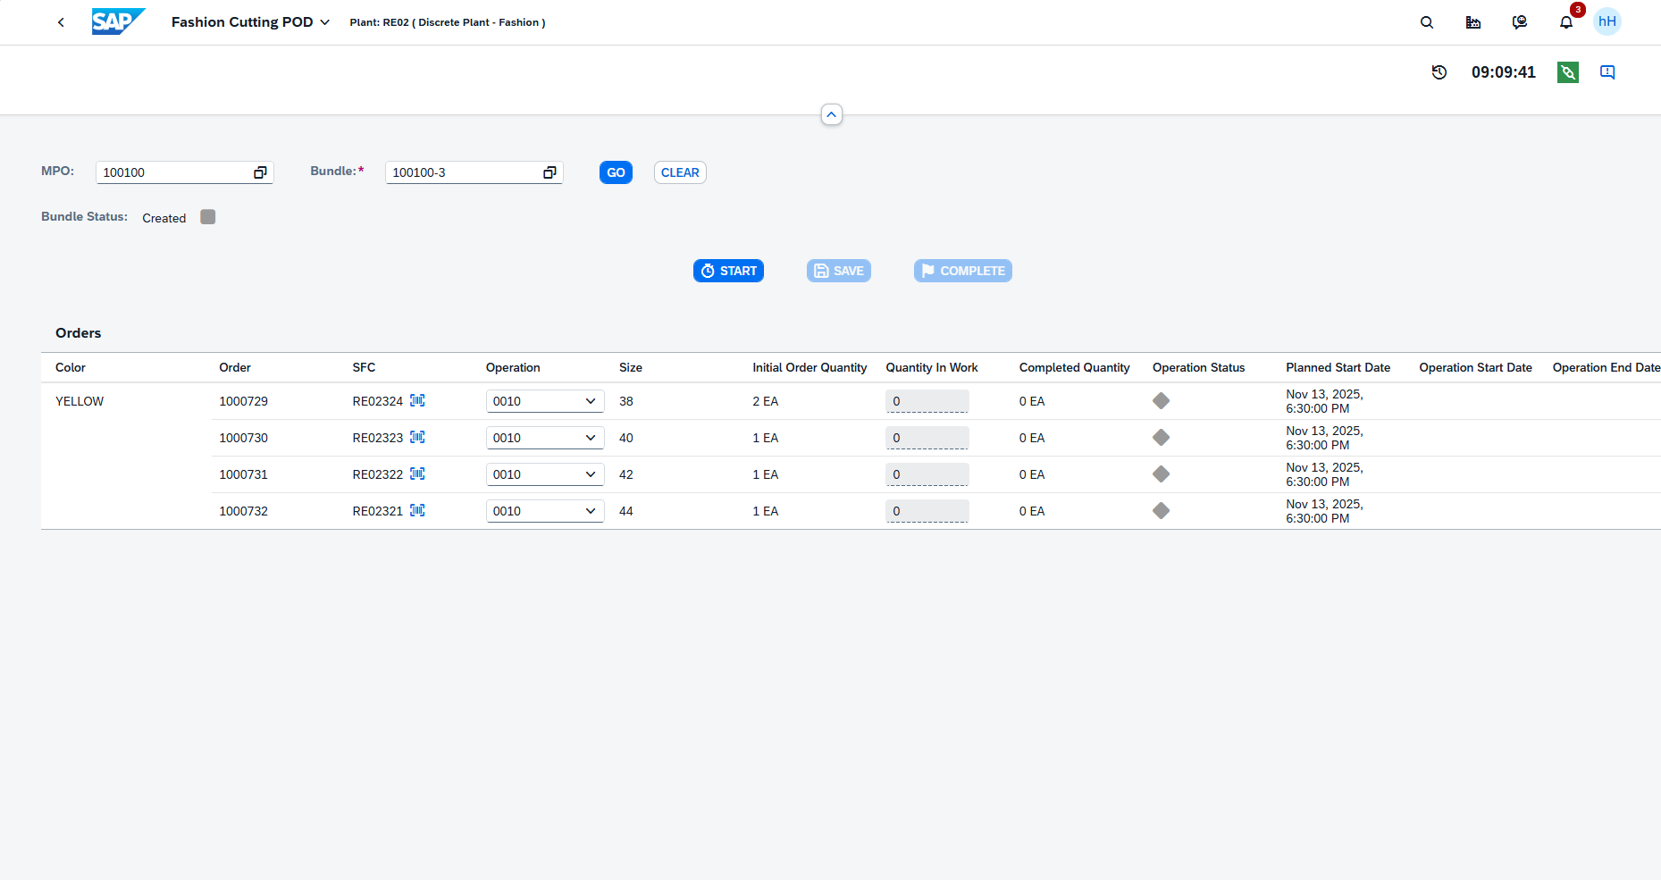Open Operation dropdown for order 1000729

(590, 401)
